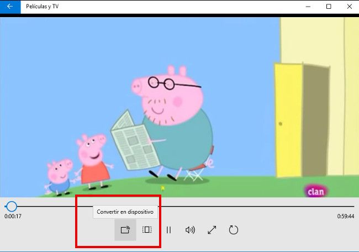Viewport: 359px width, 252px height.
Task: Switch to full screen mode
Action: point(212,230)
